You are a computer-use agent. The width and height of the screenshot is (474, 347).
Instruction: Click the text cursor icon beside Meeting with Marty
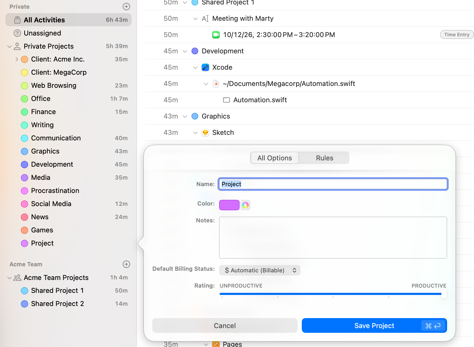(205, 18)
